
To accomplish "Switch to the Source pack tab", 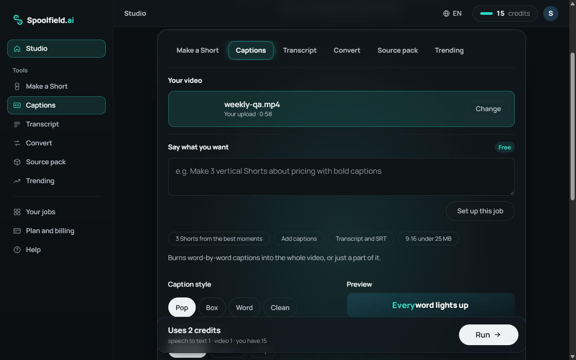I will pos(398,50).
